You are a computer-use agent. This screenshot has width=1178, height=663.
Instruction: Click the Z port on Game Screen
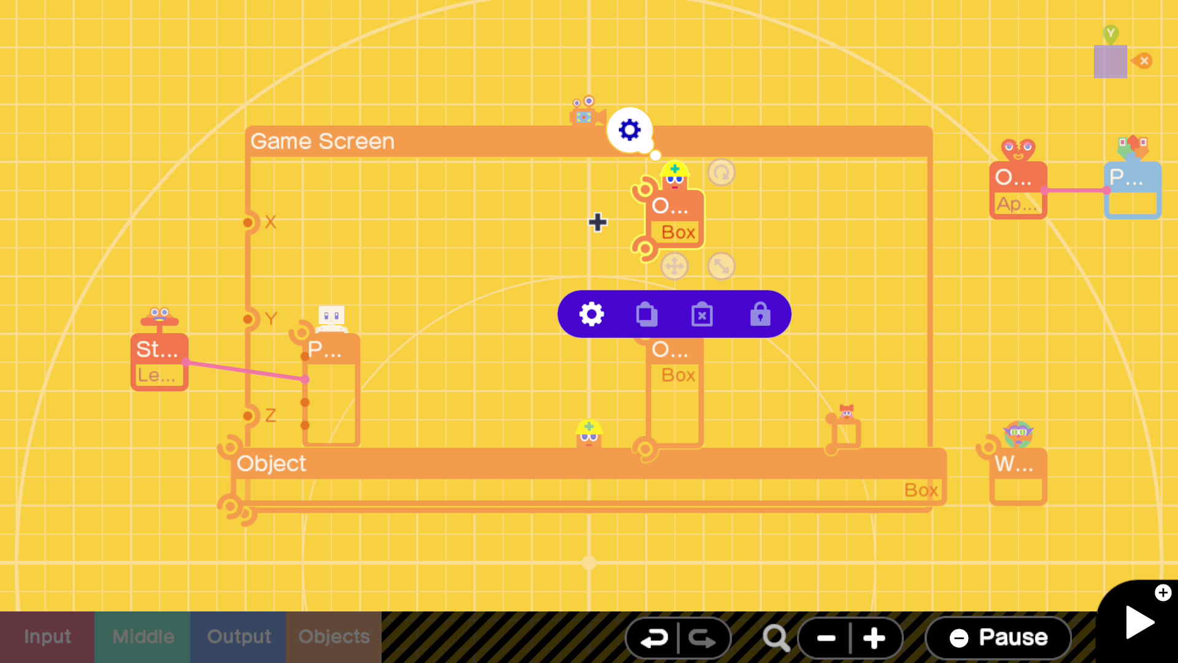click(248, 416)
